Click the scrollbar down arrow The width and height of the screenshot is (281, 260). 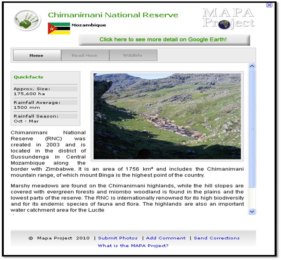252,212
